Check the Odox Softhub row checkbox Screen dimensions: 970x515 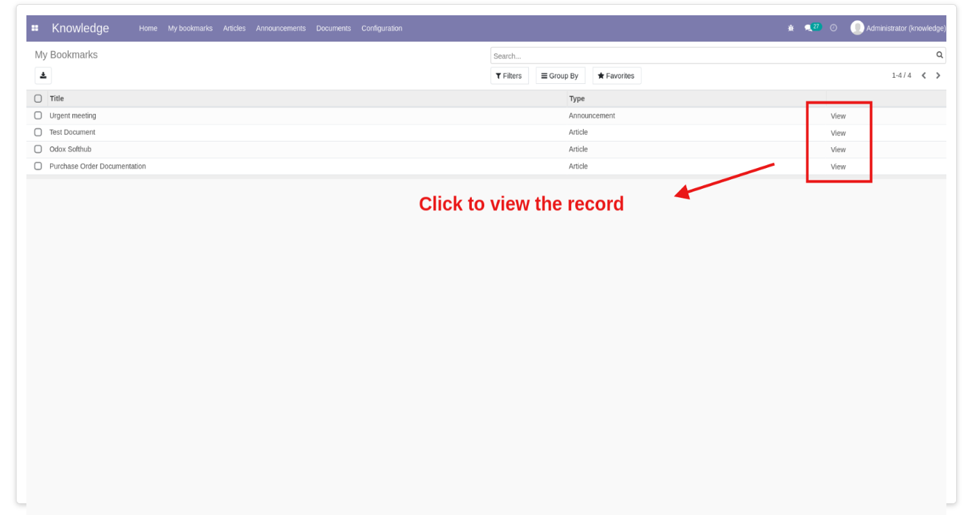tap(38, 149)
